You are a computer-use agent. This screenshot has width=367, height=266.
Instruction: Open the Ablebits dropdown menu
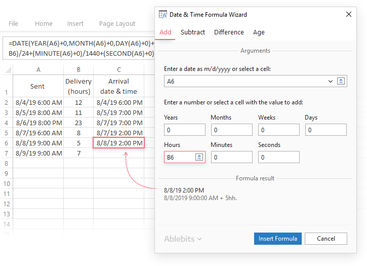coord(182,239)
